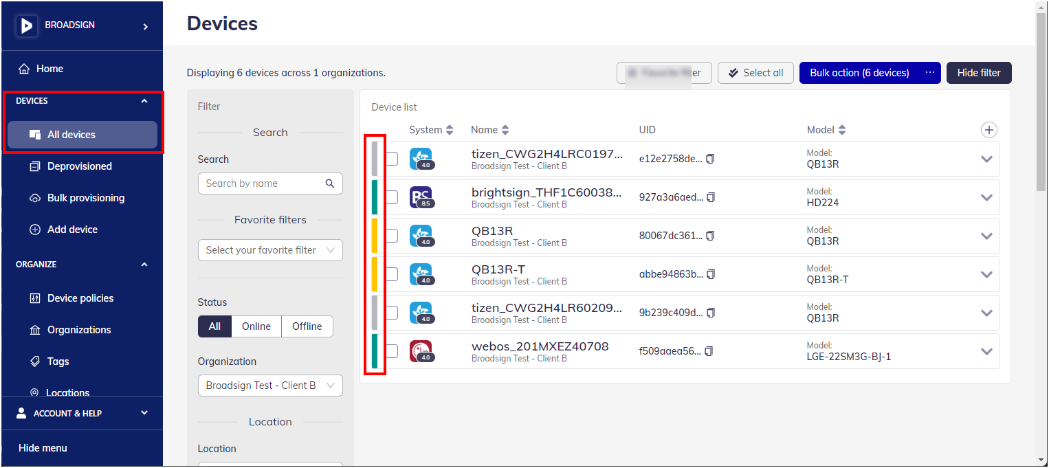Click webOS LG system icon for webos_201MXEZ40708
Image resolution: width=1049 pixels, height=468 pixels.
[x=421, y=351]
